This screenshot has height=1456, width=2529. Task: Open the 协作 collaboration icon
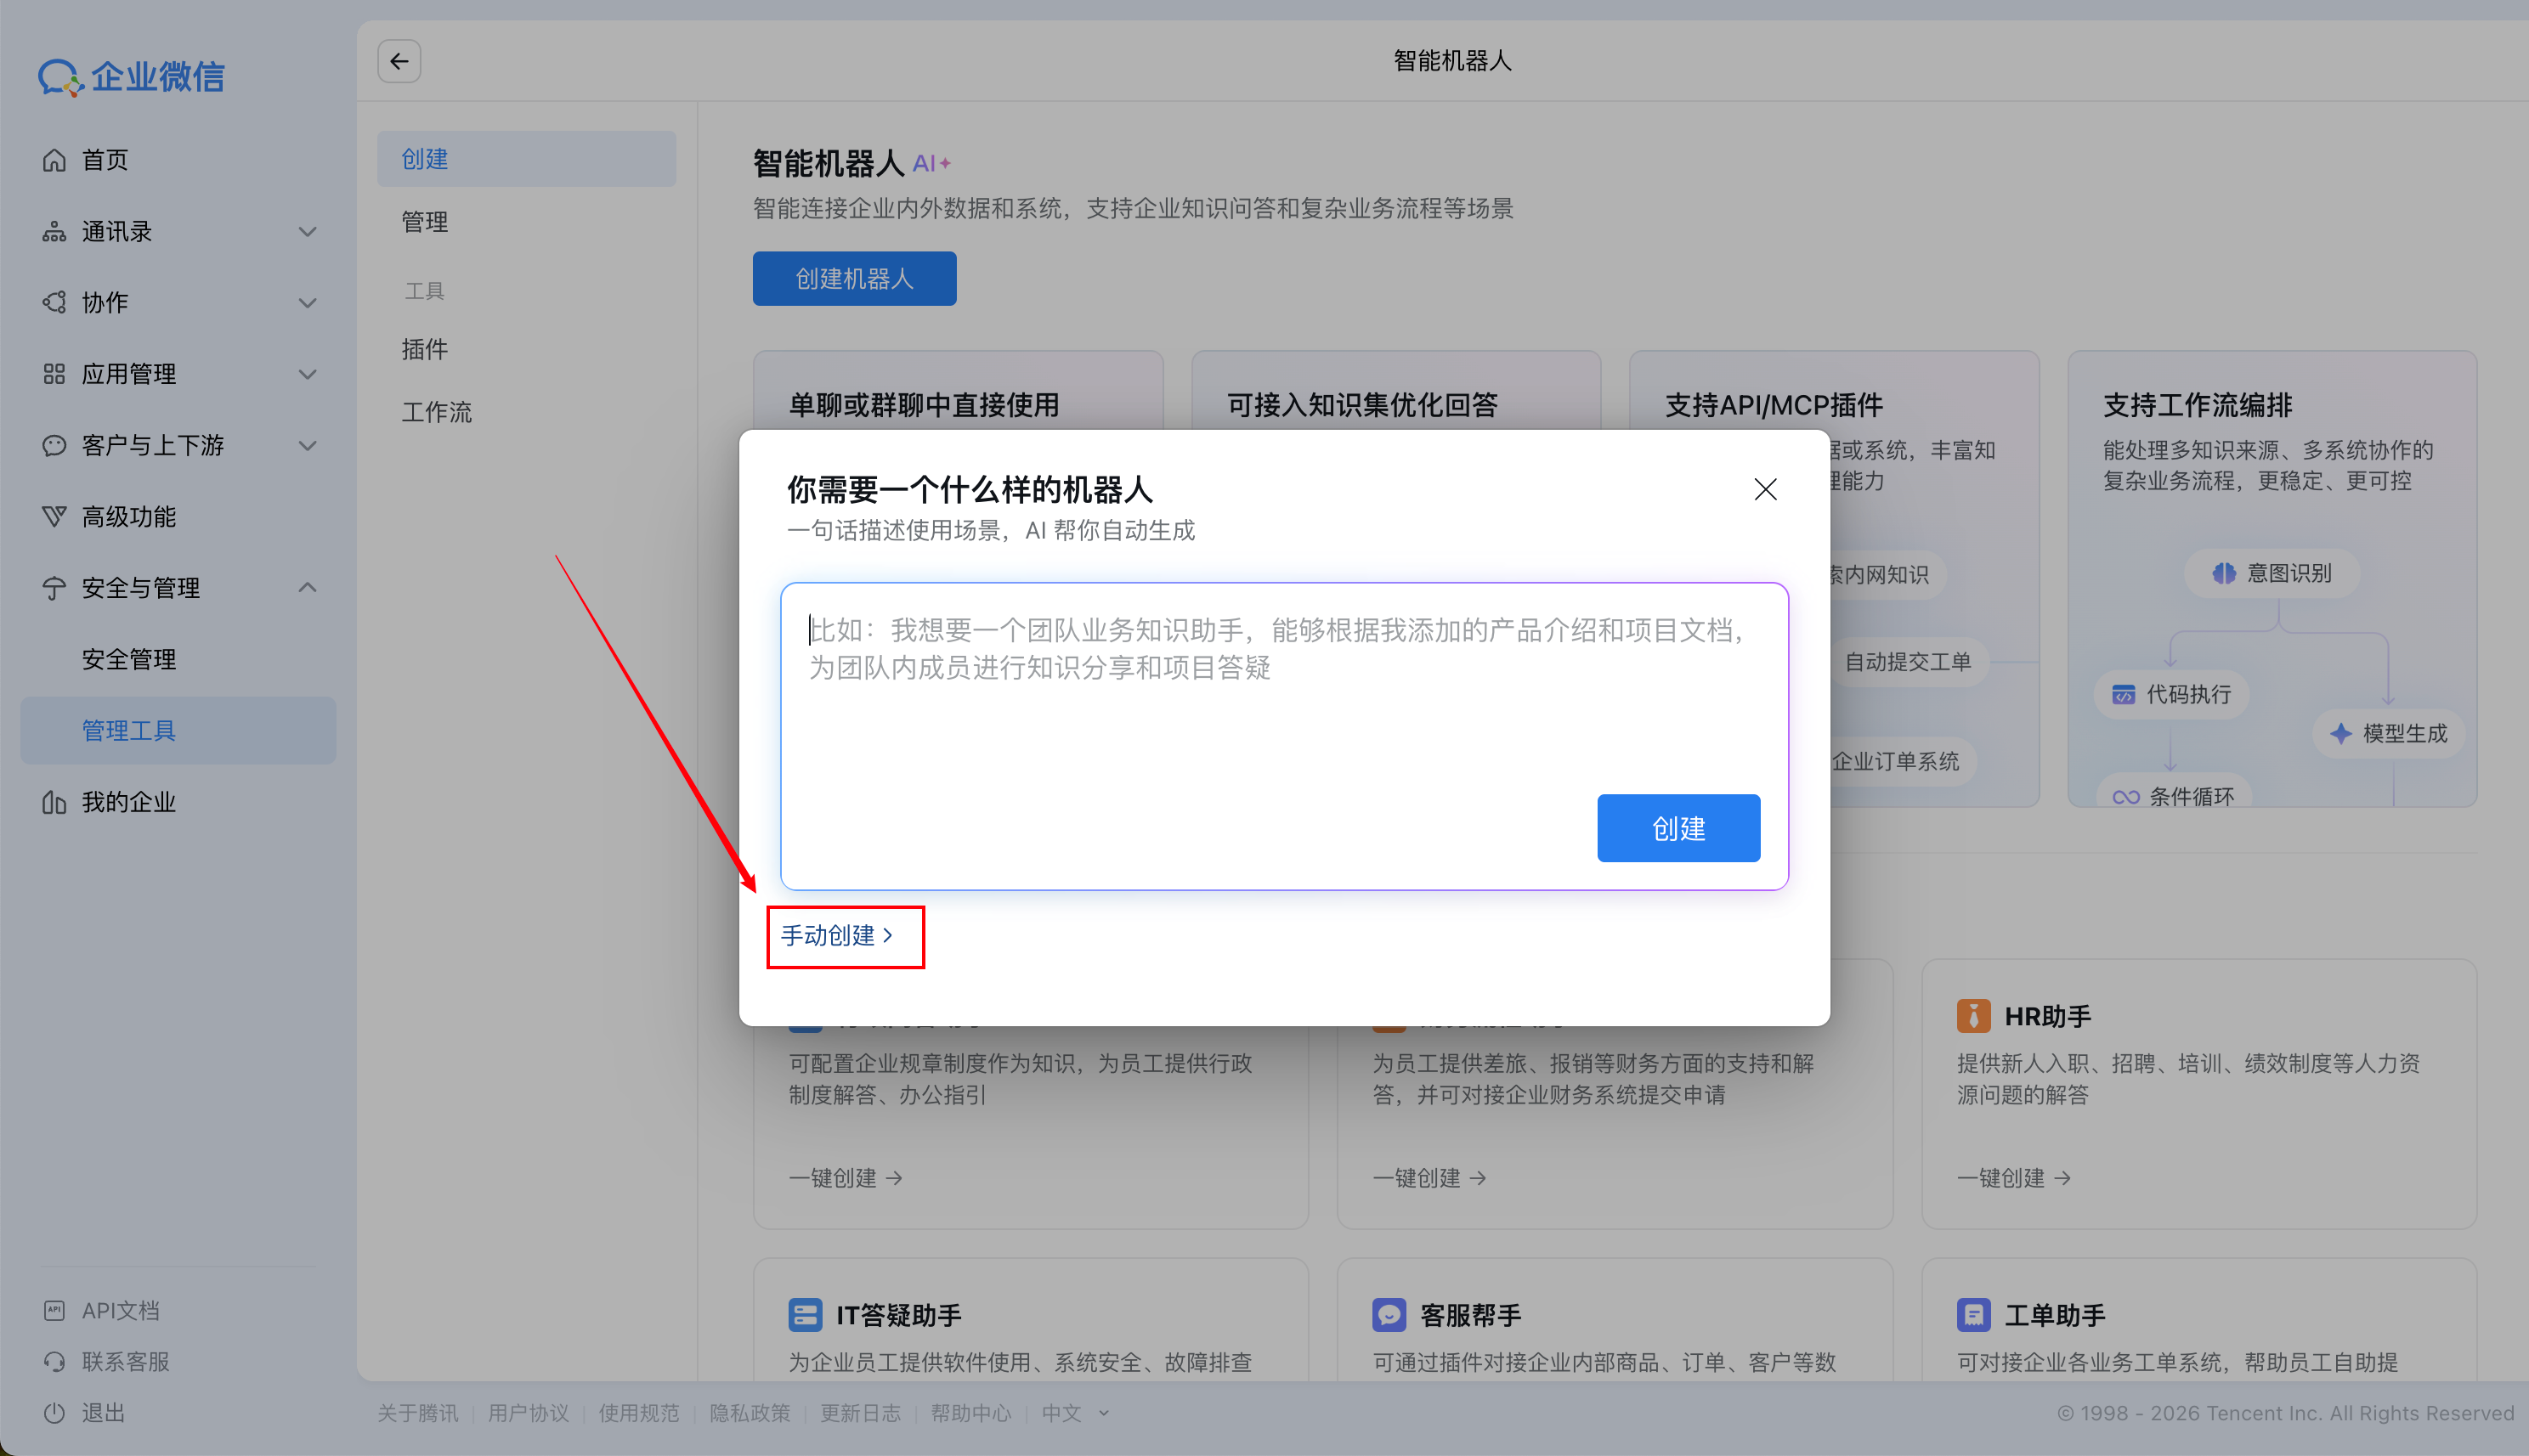click(x=55, y=302)
